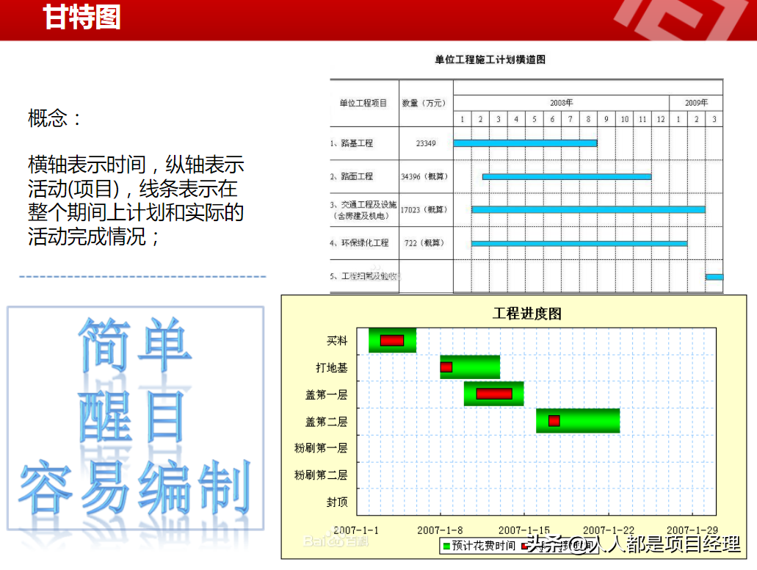This screenshot has width=757, height=570.
Task: Click the axis date 2007-1-22
Action: pos(608,530)
